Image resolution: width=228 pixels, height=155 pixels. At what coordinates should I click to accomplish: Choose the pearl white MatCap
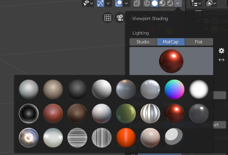click(53, 138)
